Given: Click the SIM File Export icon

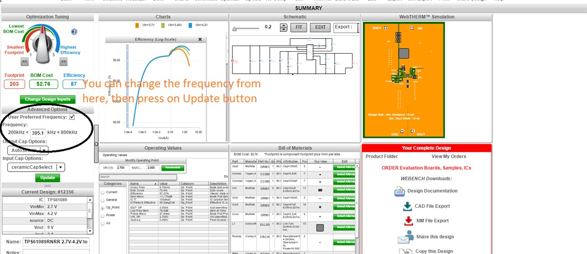Looking at the screenshot, I should click(x=409, y=221).
